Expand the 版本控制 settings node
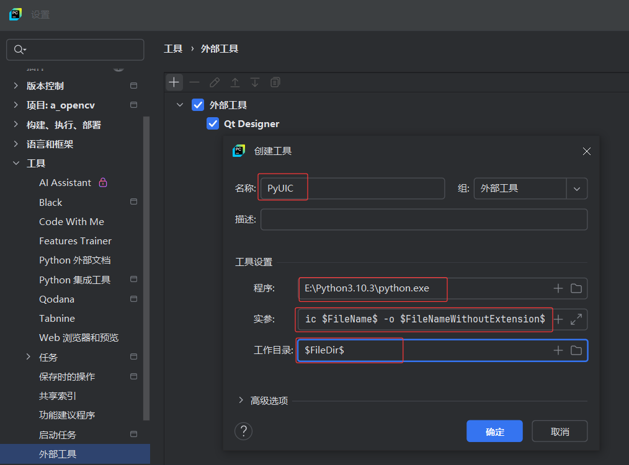The image size is (629, 465). [16, 86]
